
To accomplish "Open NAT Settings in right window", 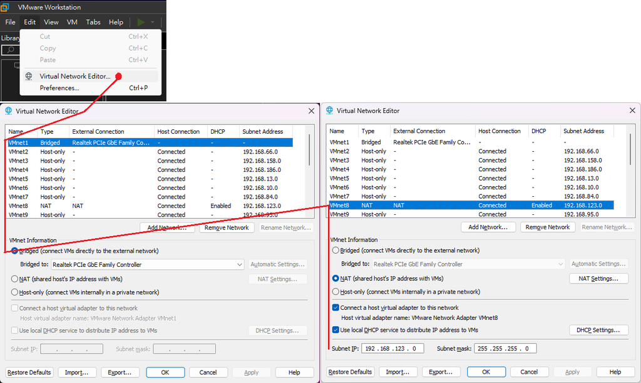I will click(598, 279).
